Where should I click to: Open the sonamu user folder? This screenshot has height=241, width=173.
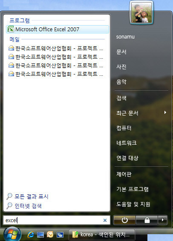pyautogui.click(x=125, y=37)
